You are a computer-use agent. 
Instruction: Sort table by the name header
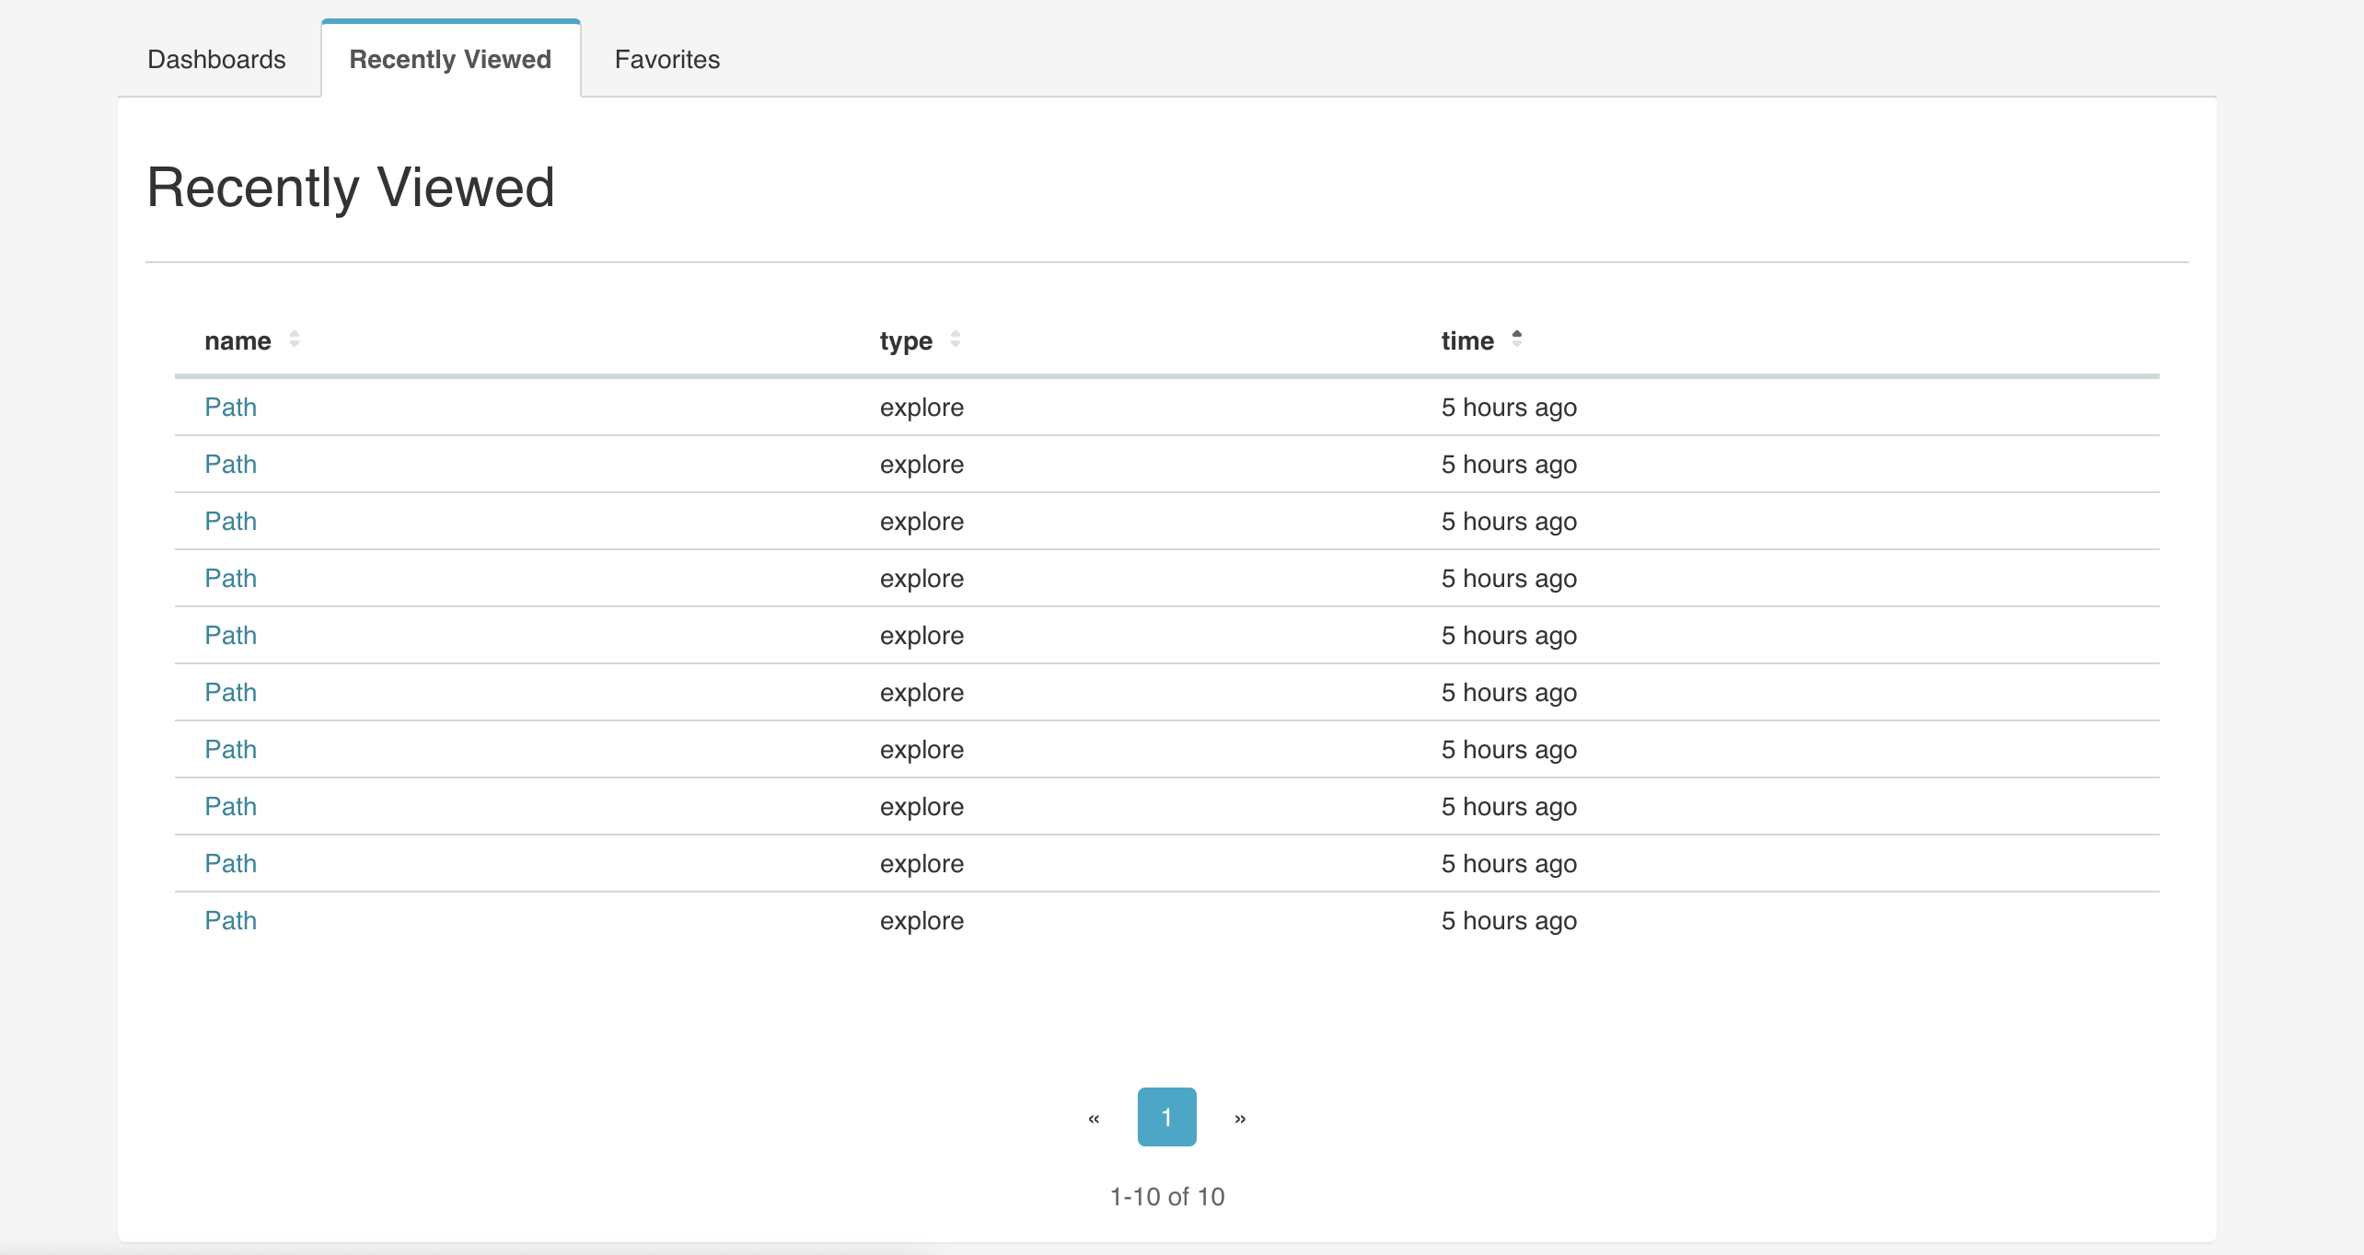click(x=238, y=341)
